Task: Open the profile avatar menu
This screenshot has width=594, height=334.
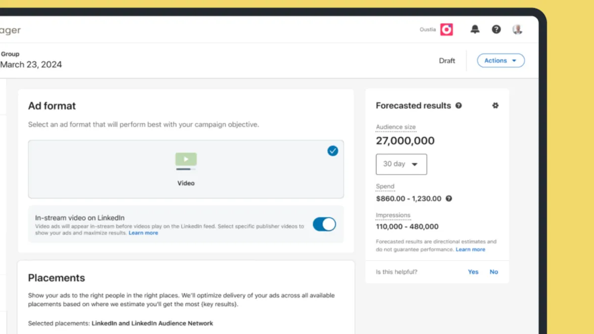Action: pos(517,29)
